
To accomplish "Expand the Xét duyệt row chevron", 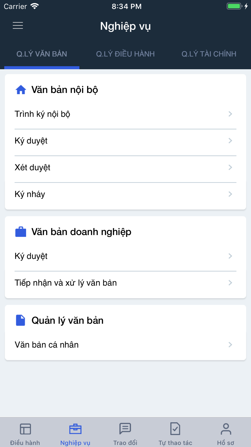I will [230, 167].
